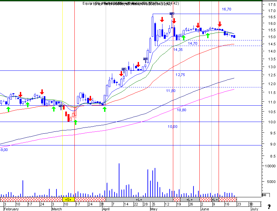Click the red down arrow above the late March candles
The height and width of the screenshot is (211, 277).
pyautogui.click(x=90, y=98)
